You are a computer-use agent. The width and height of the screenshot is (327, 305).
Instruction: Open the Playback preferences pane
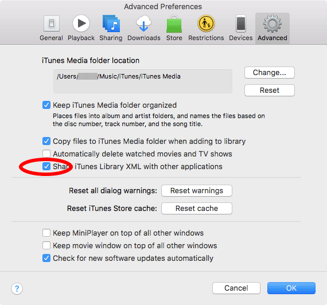coord(81,28)
